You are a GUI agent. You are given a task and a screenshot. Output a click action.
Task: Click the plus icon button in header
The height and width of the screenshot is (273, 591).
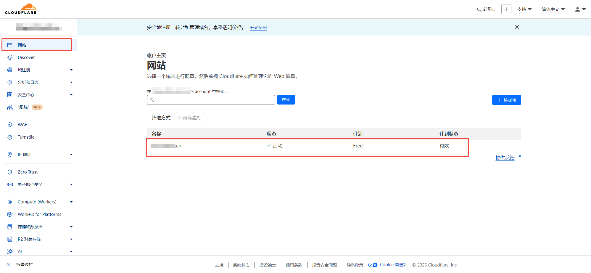tap(506, 9)
